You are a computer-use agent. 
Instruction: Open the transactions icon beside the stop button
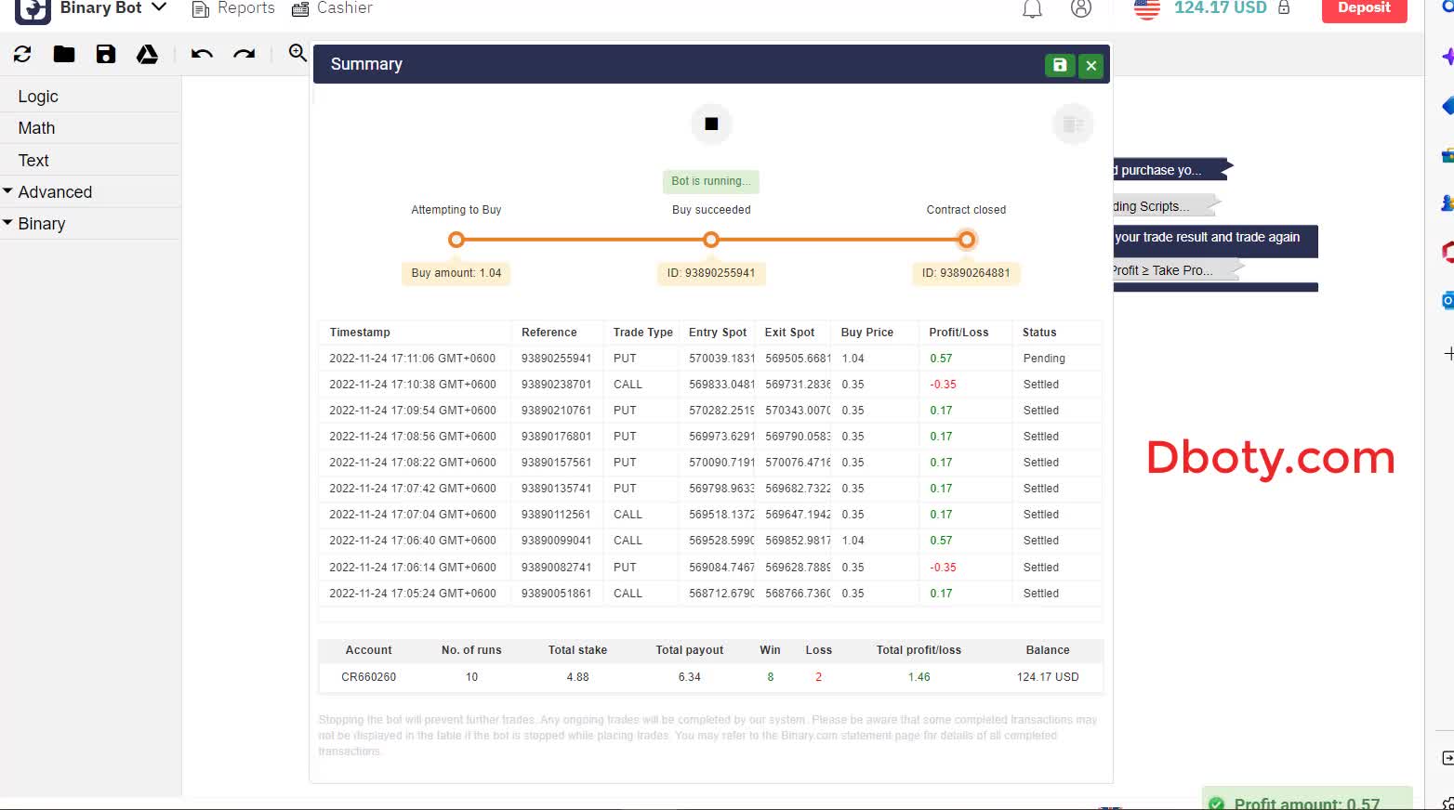(x=1073, y=124)
